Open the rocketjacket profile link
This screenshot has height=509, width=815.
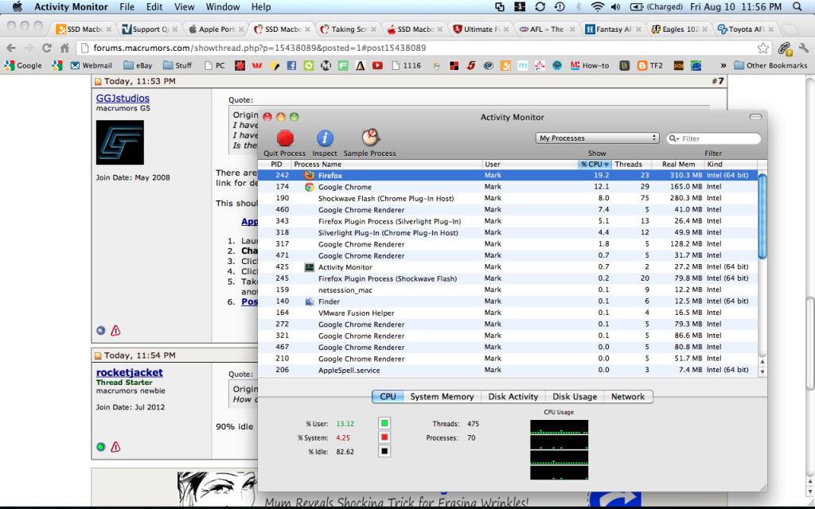click(x=130, y=372)
